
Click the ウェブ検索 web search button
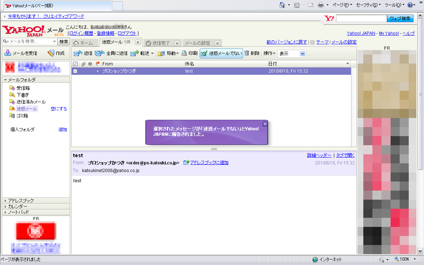tap(400, 19)
